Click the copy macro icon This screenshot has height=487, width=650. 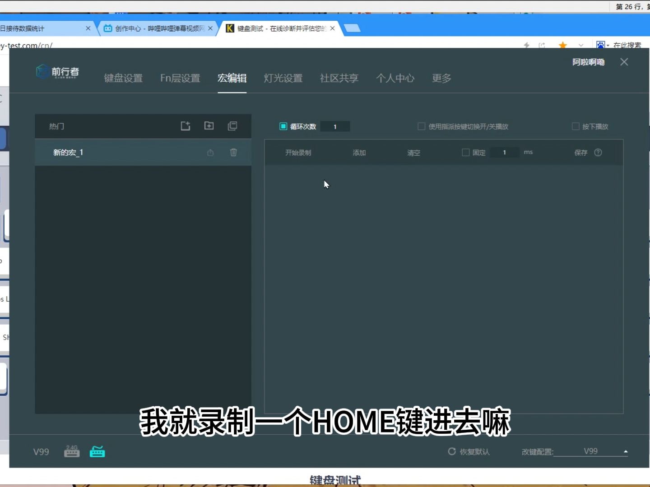[x=232, y=126]
